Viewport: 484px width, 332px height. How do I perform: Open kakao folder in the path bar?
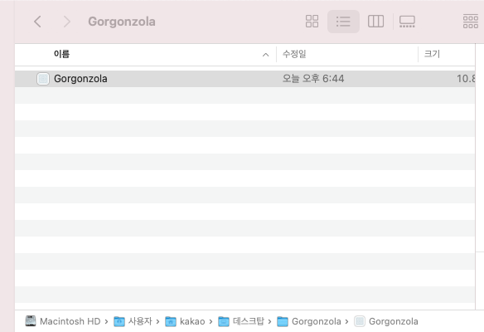pyautogui.click(x=192, y=321)
